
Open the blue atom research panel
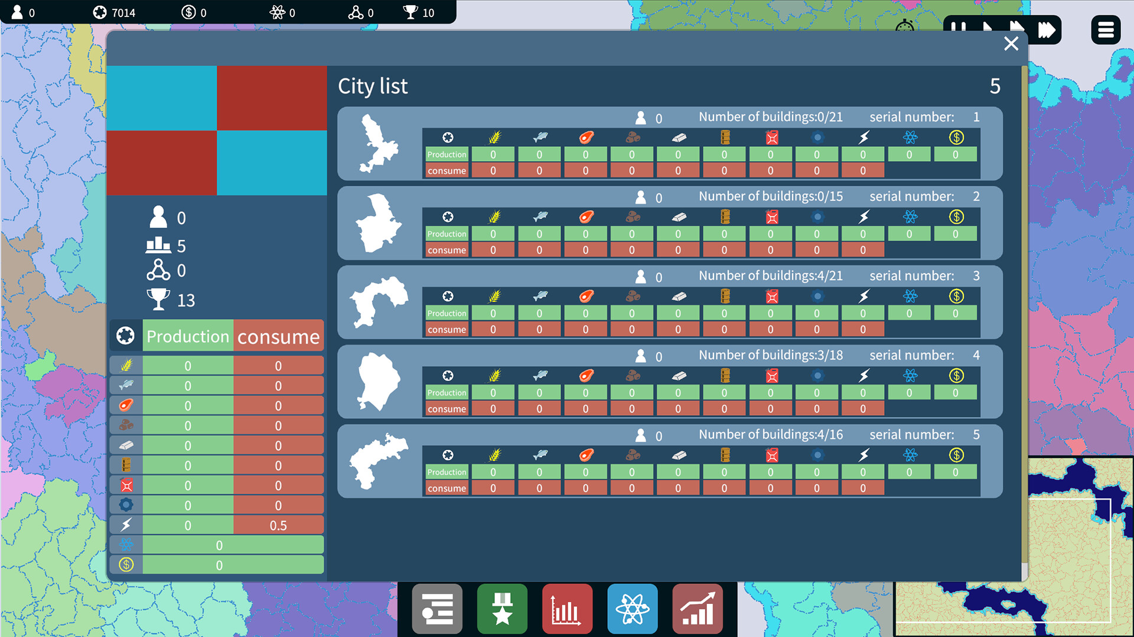click(632, 609)
